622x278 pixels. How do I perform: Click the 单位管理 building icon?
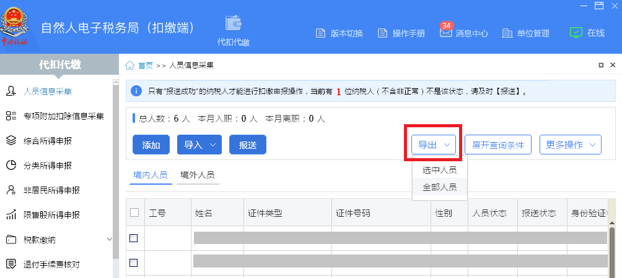[507, 33]
